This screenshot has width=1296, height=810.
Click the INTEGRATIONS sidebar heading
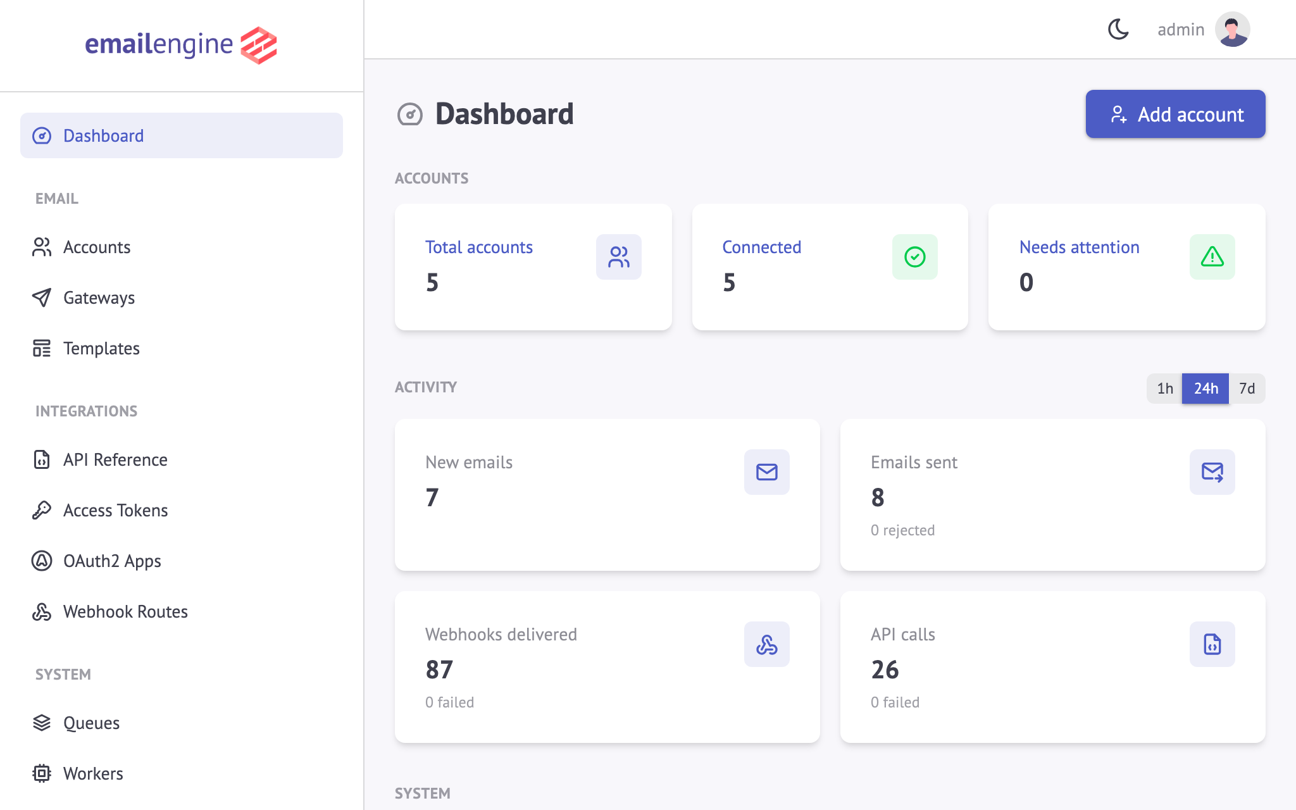pos(86,411)
